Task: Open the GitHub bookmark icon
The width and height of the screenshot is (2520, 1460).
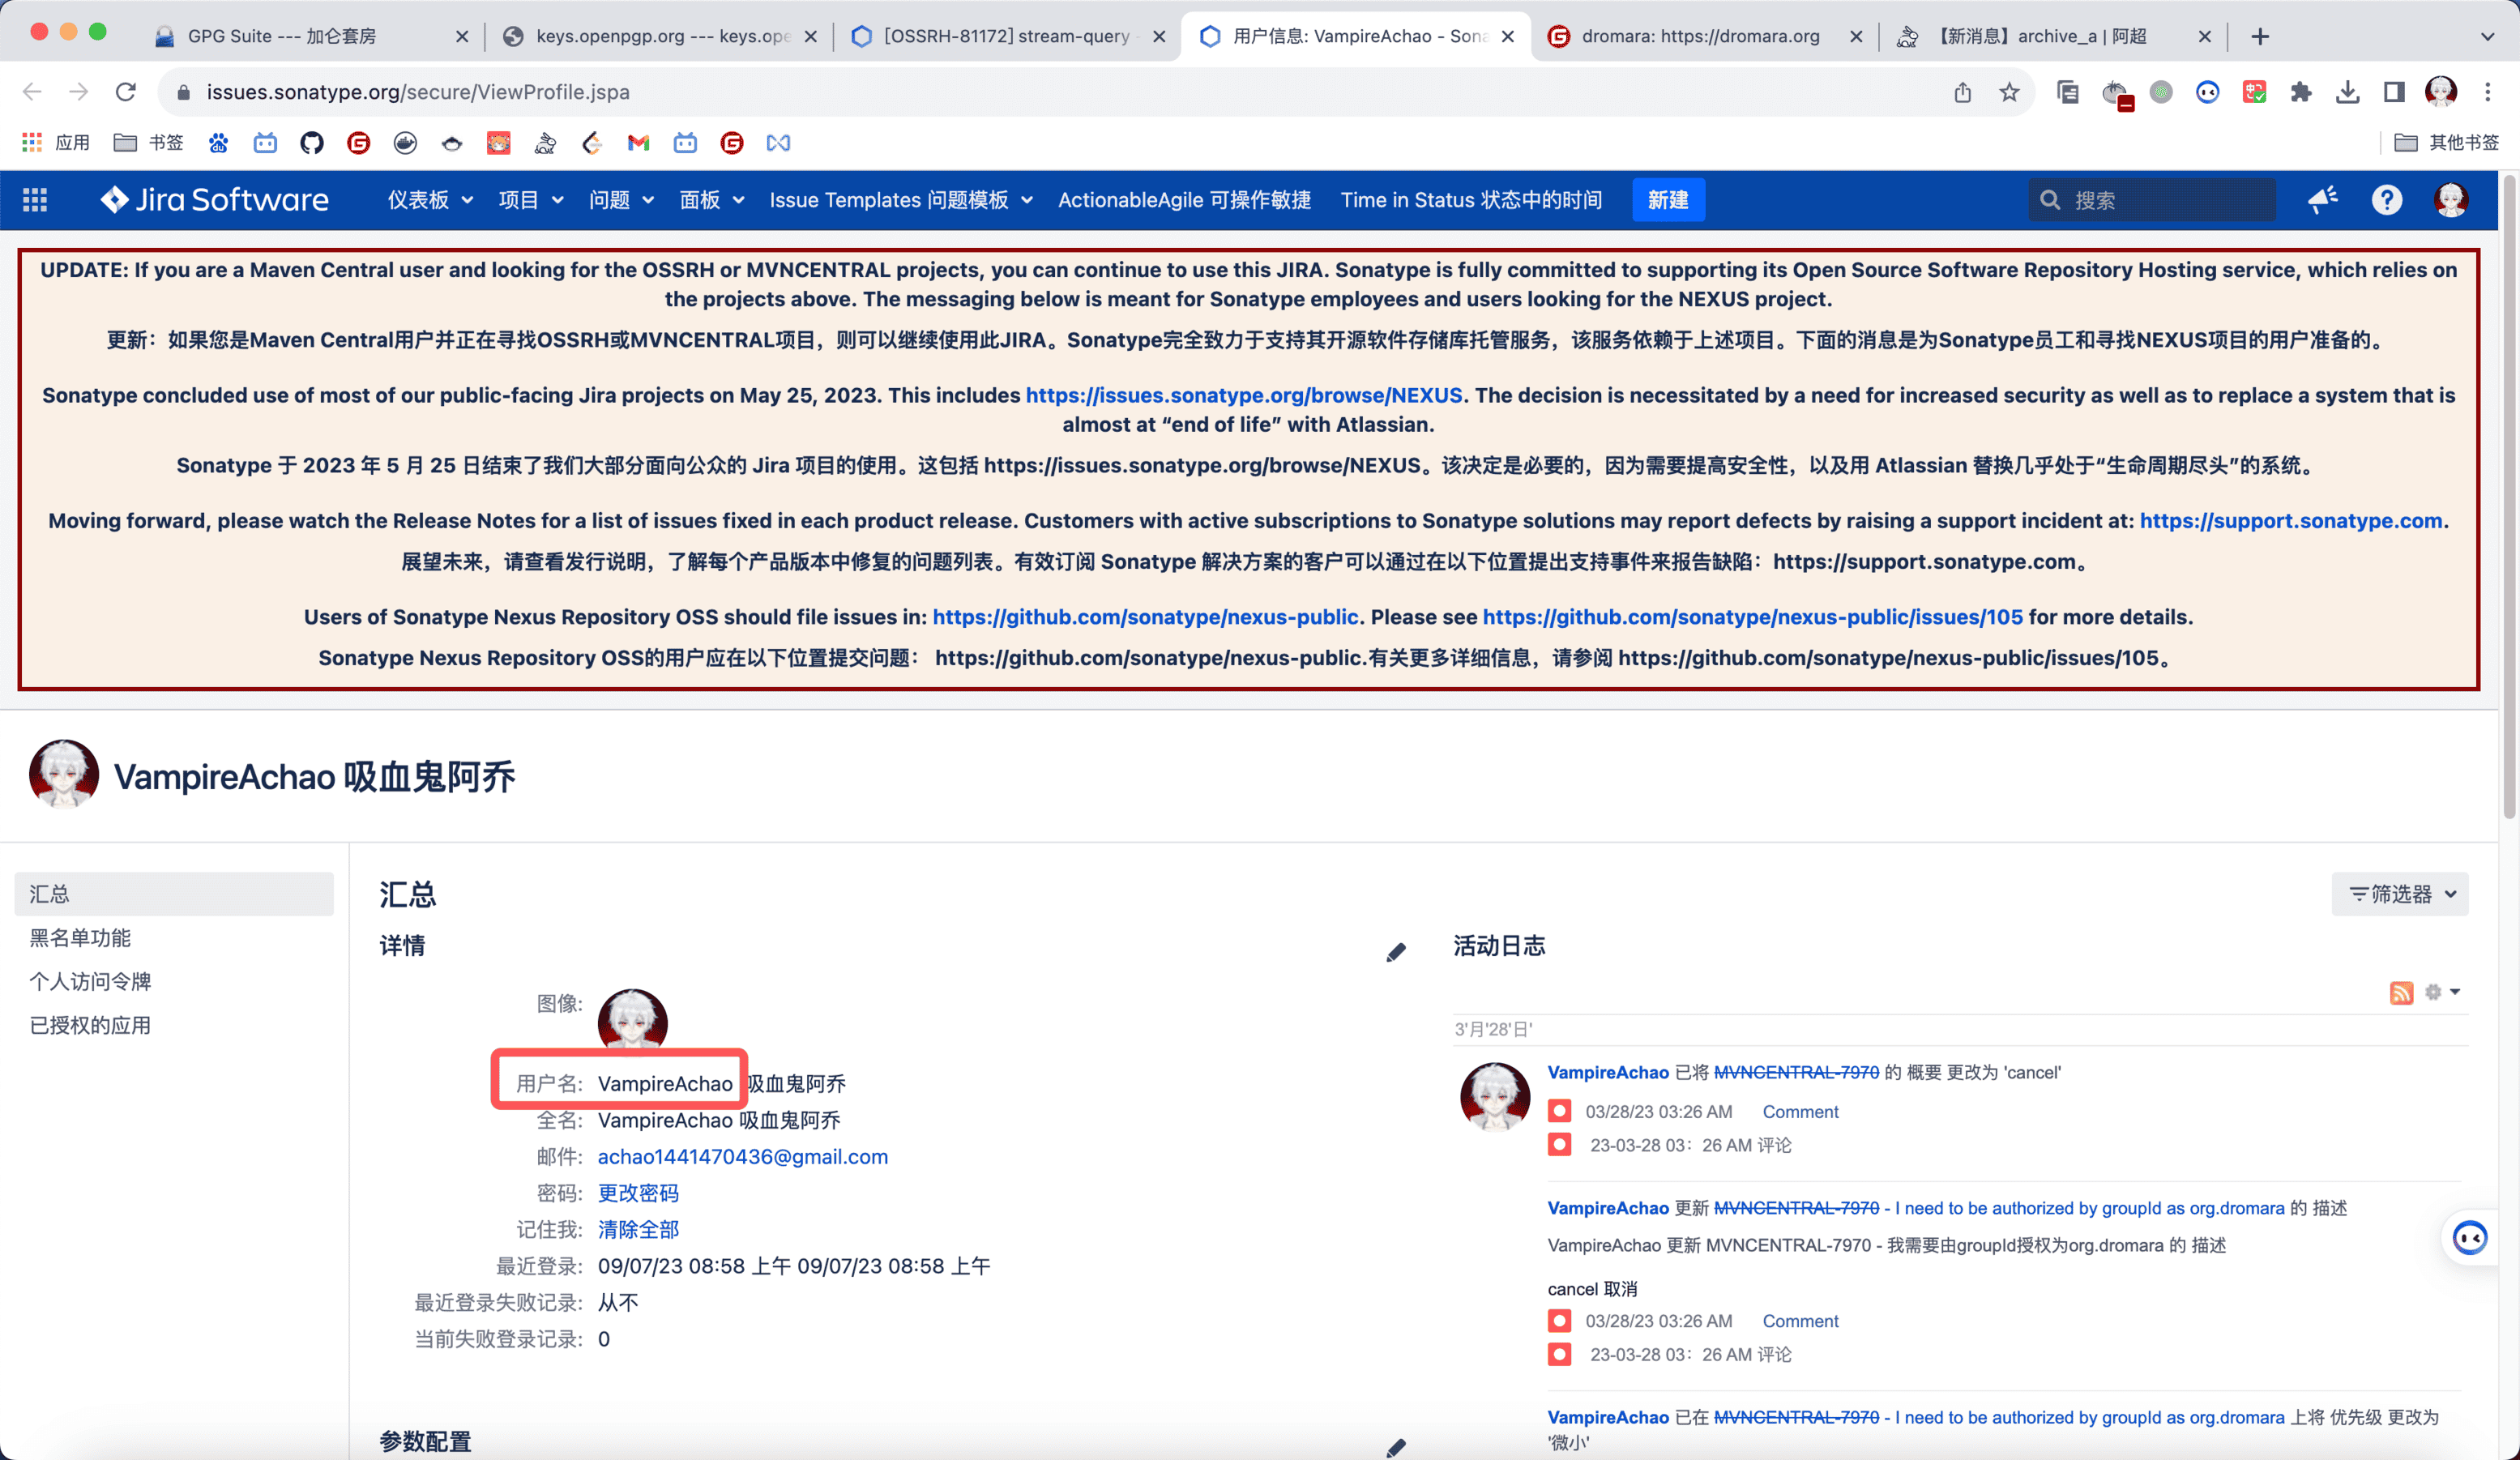Action: [312, 143]
